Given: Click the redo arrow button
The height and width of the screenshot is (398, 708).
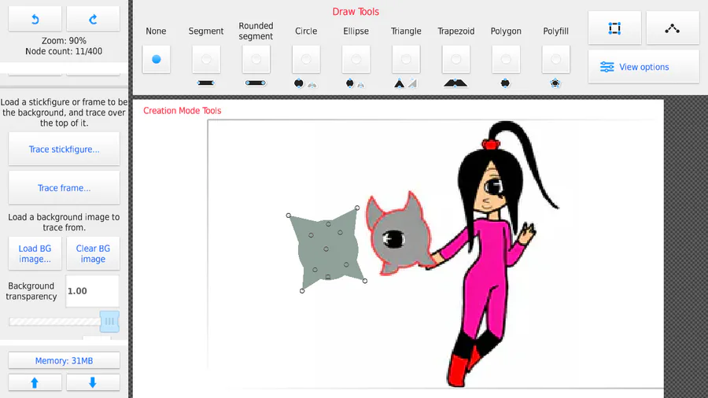Looking at the screenshot, I should click(93, 19).
